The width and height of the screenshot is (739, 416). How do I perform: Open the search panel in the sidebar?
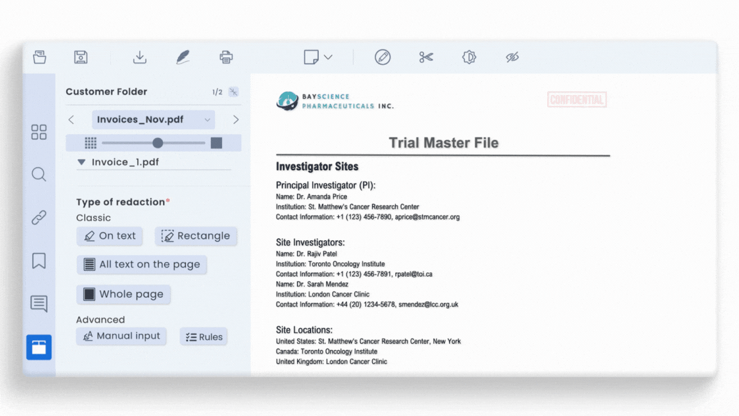[38, 175]
